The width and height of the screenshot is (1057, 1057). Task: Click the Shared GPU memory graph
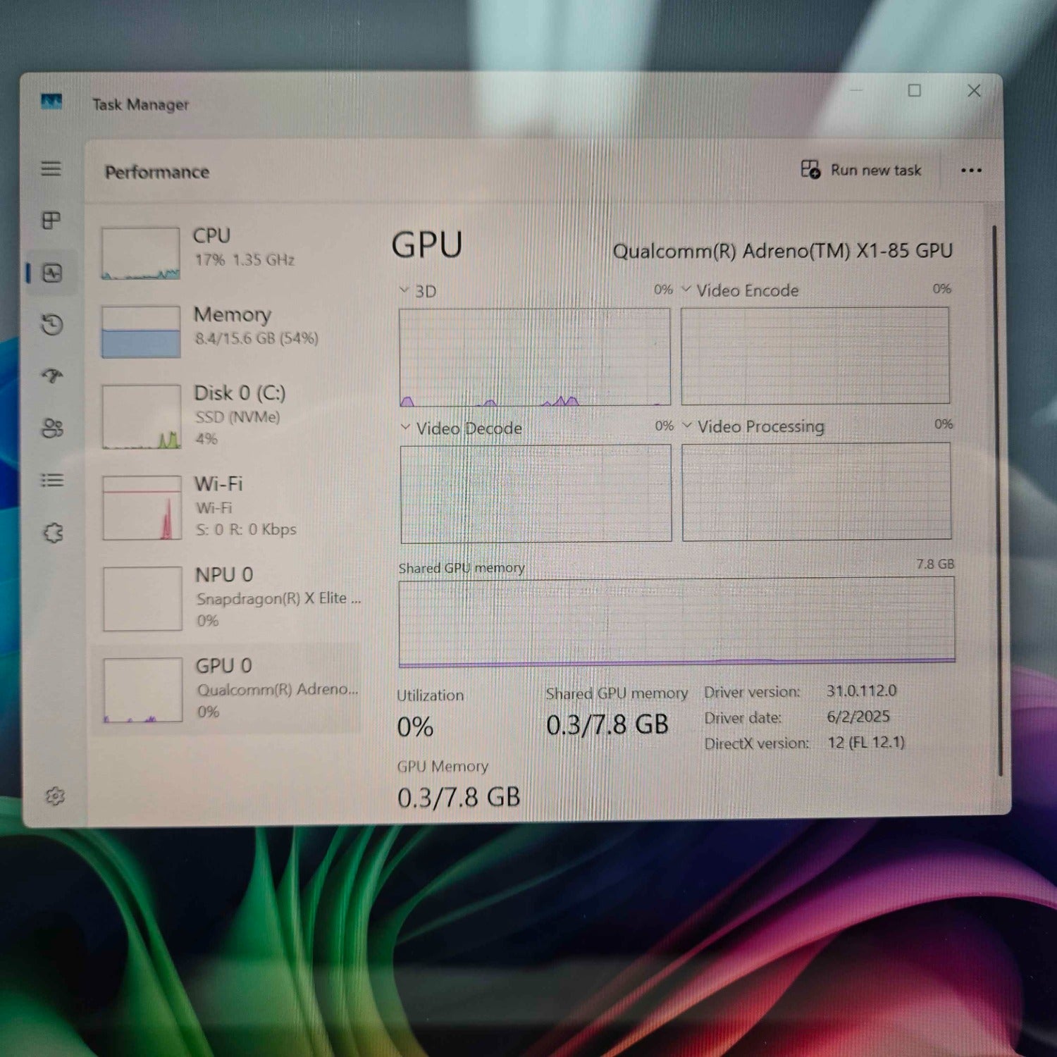(677, 622)
